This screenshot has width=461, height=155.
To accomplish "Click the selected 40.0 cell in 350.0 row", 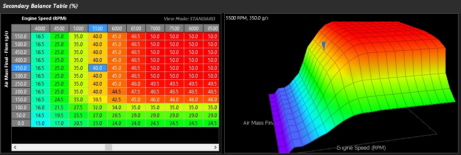I will (98, 68).
